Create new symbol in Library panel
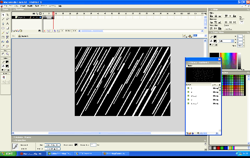This screenshot has width=250, height=158. point(187,133)
